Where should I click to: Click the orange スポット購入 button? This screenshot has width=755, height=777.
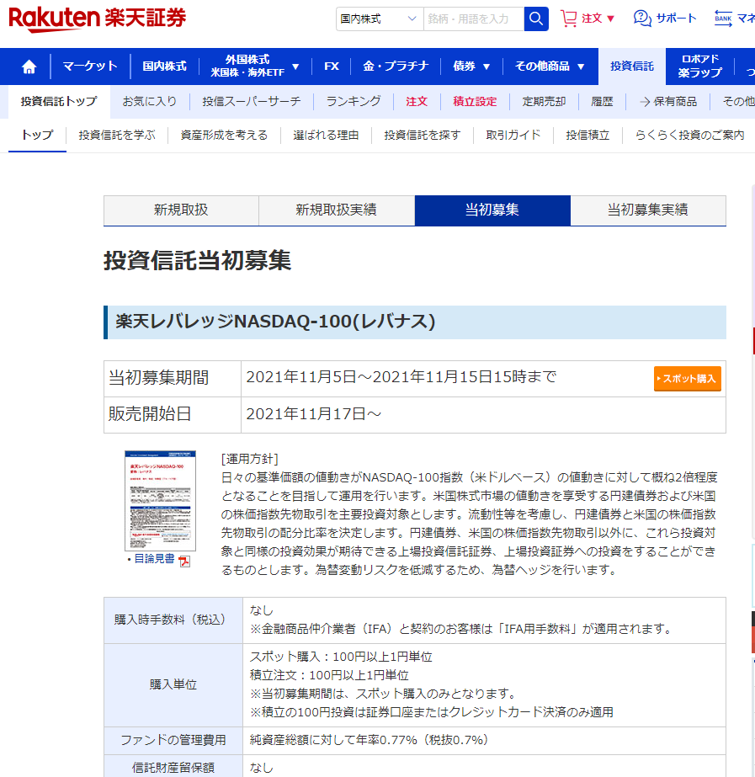click(x=687, y=379)
